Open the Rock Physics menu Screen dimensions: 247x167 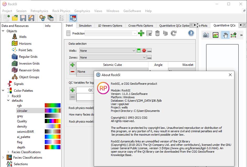tap(61, 11)
